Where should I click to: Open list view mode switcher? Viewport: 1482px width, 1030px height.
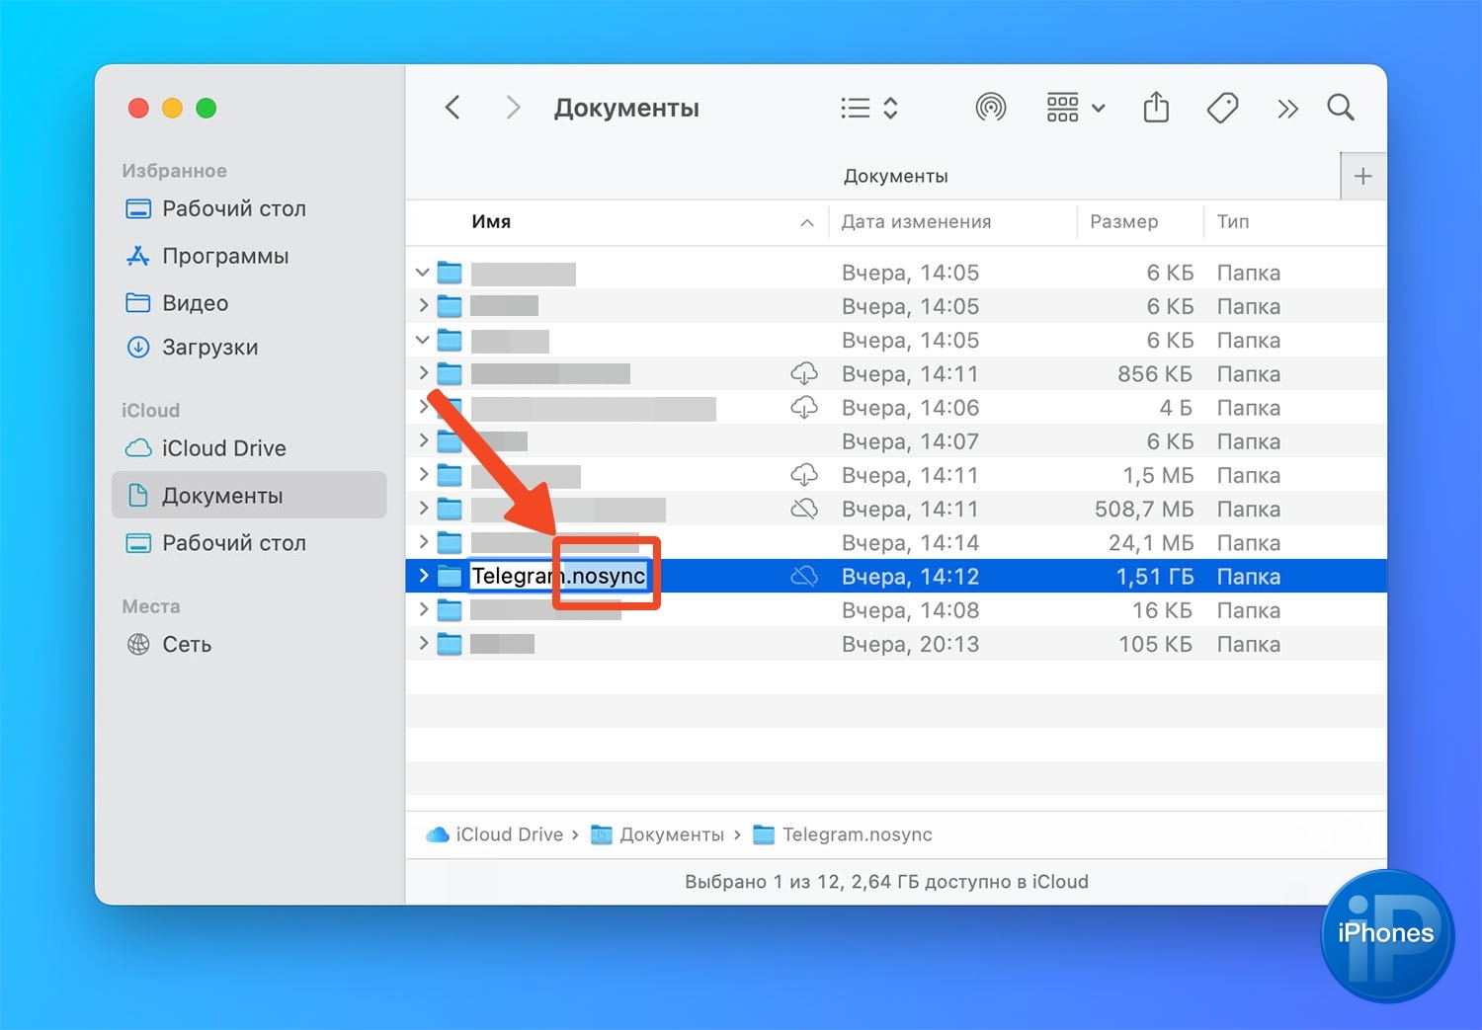[868, 107]
